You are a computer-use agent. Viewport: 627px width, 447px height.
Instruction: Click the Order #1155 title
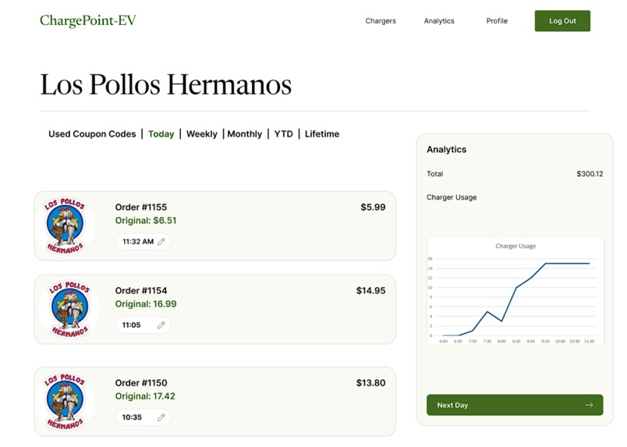pos(140,208)
